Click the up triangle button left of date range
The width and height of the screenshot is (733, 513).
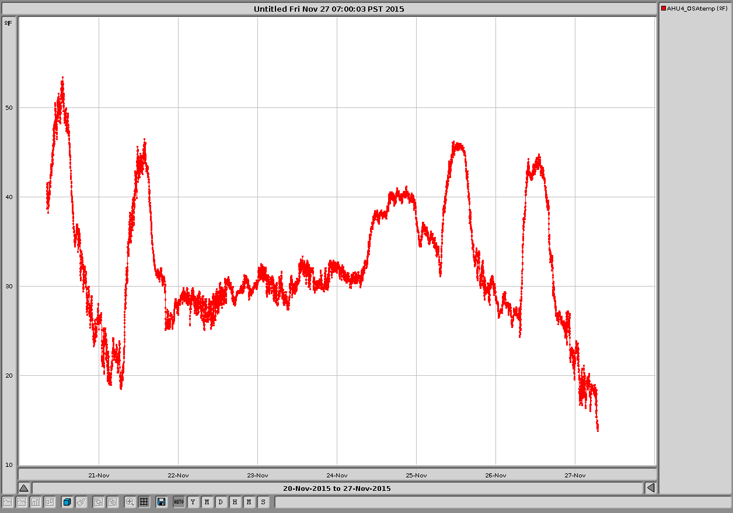point(24,488)
